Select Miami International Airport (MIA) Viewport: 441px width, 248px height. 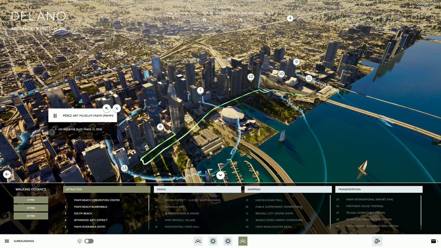click(370, 200)
